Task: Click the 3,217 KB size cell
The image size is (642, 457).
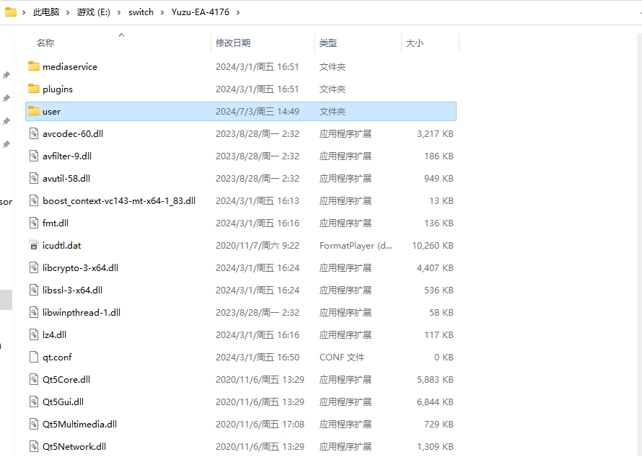Action: pos(435,133)
